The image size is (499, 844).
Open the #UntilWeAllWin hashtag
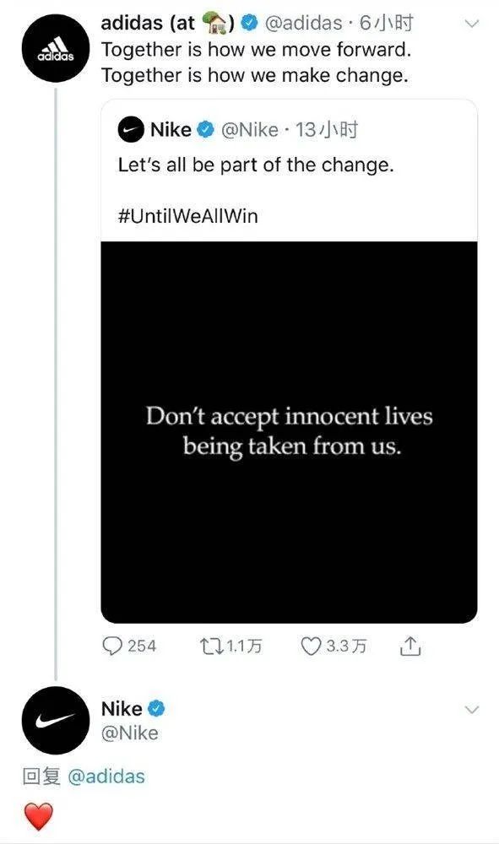188,216
